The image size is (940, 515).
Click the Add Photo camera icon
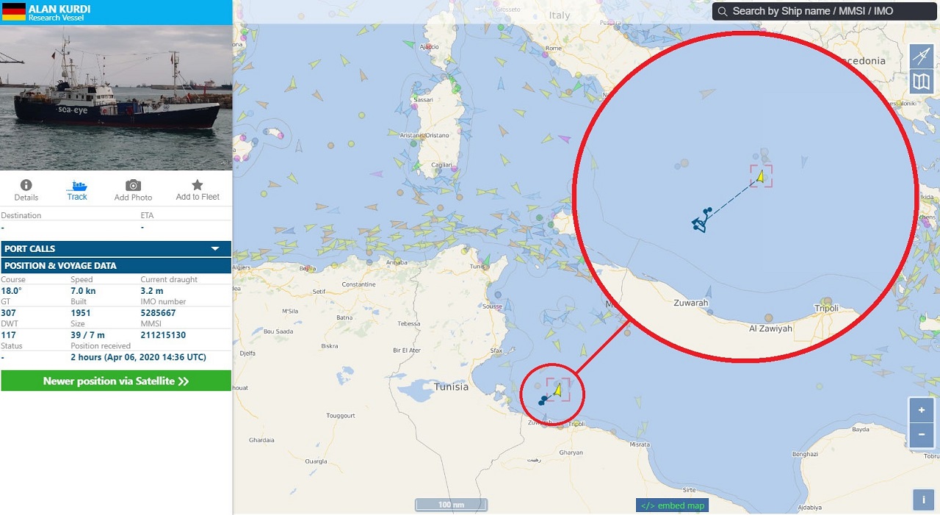(133, 185)
